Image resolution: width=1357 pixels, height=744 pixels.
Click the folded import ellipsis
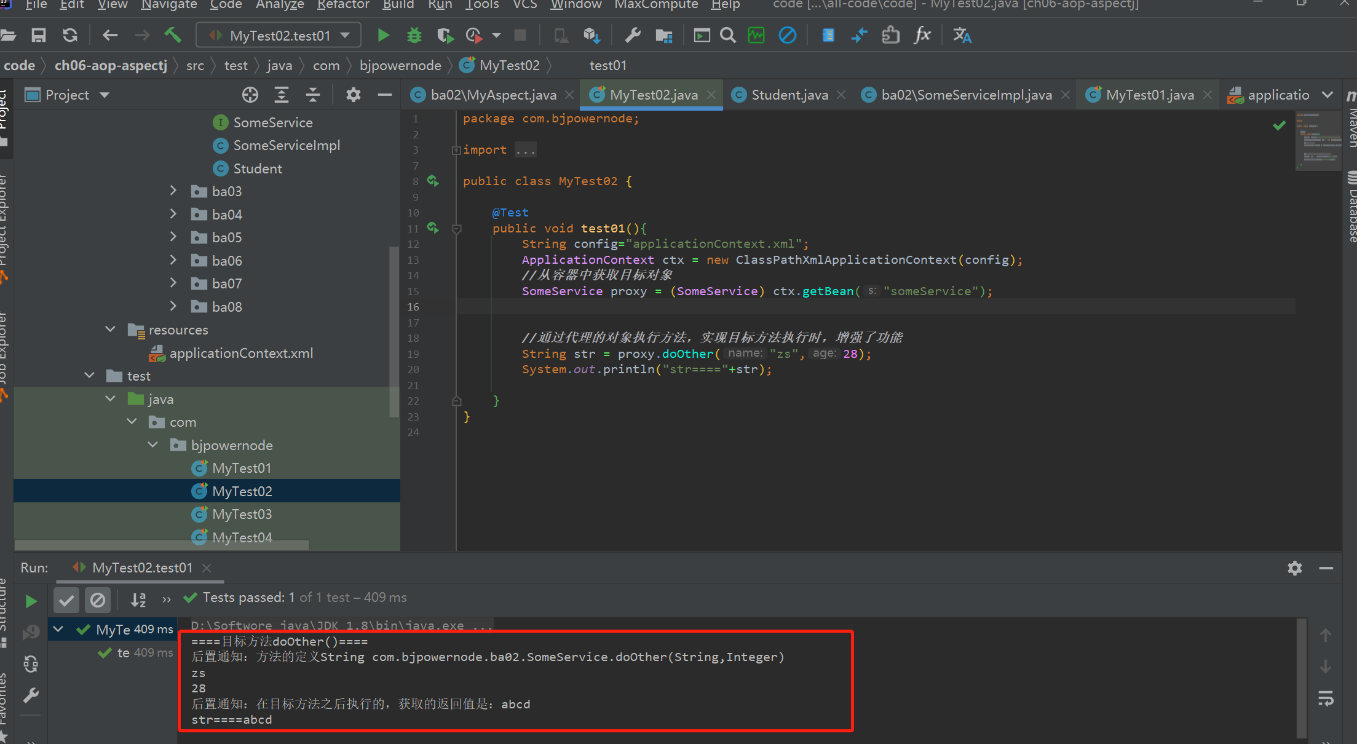[525, 150]
